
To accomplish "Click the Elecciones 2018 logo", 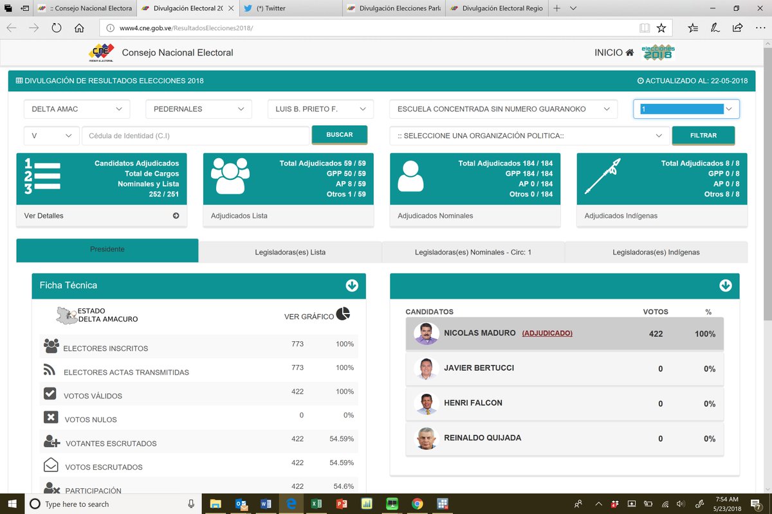I will coord(657,52).
